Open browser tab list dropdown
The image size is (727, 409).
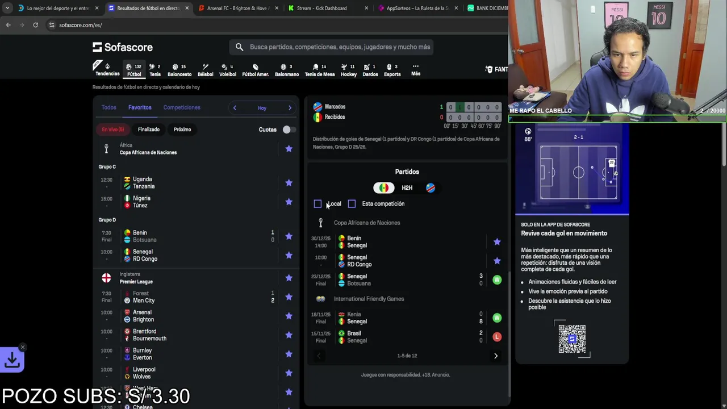pyautogui.click(x=7, y=9)
